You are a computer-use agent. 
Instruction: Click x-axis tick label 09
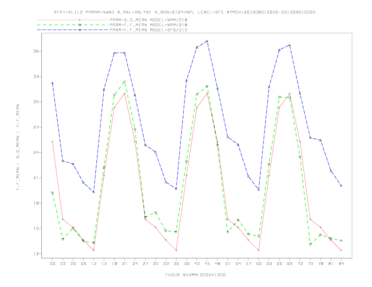click(83, 264)
